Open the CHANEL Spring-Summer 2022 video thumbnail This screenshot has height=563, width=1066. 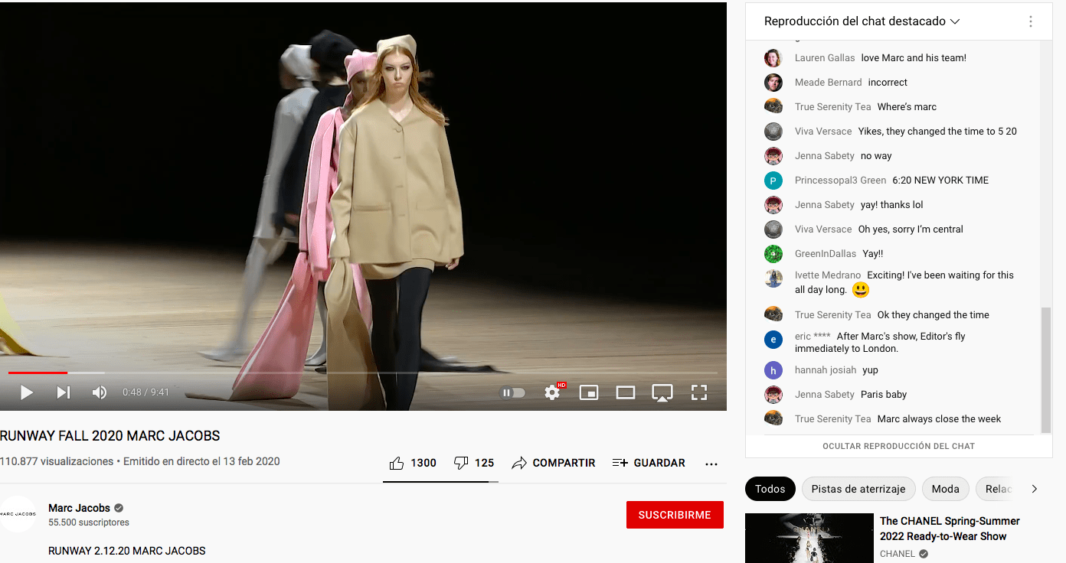pyautogui.click(x=809, y=538)
